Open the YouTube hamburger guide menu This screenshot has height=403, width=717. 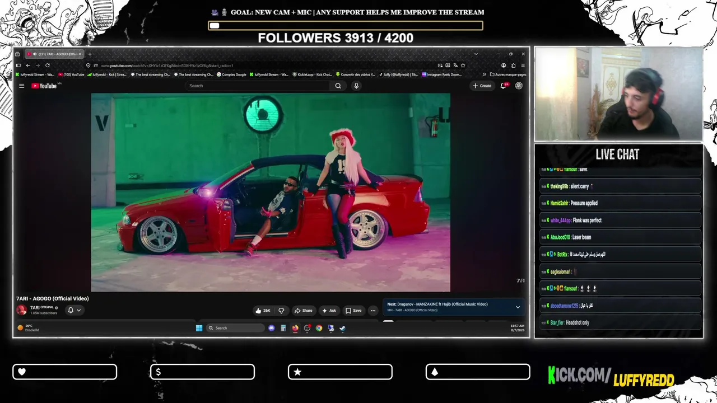click(x=21, y=86)
